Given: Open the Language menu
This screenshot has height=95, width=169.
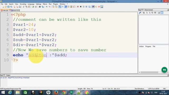Looking at the screenshot, I should 31,4.
